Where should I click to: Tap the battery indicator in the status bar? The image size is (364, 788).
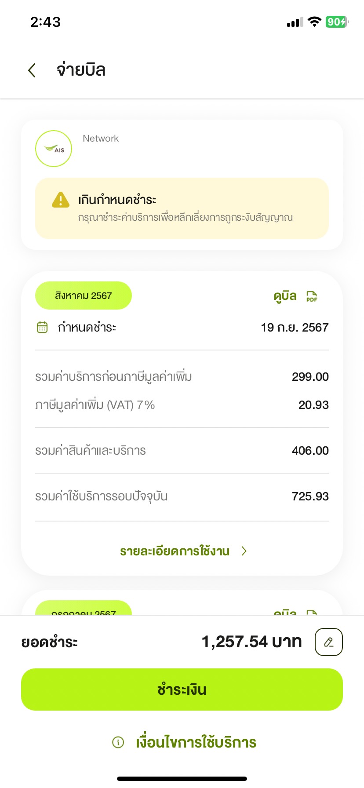click(x=337, y=22)
